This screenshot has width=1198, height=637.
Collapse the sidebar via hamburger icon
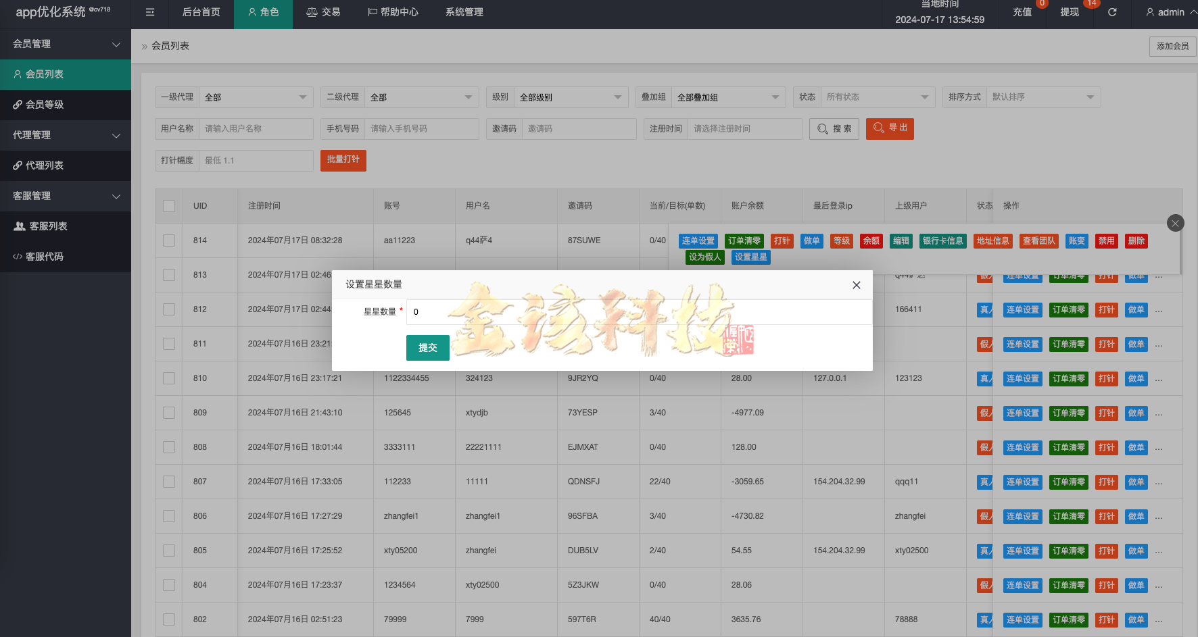pos(150,12)
